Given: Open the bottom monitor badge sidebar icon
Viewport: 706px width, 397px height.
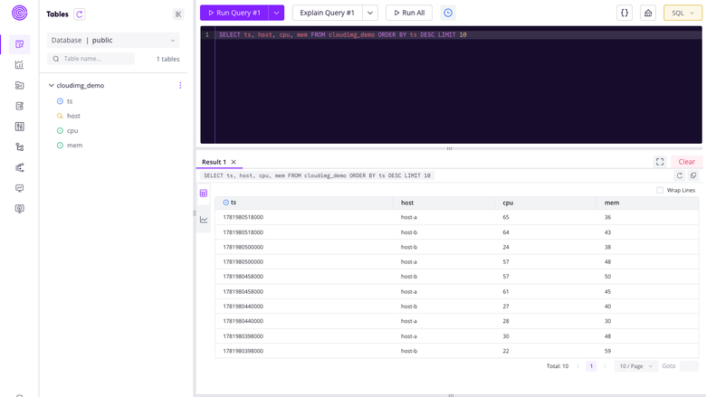Looking at the screenshot, I should pyautogui.click(x=19, y=209).
